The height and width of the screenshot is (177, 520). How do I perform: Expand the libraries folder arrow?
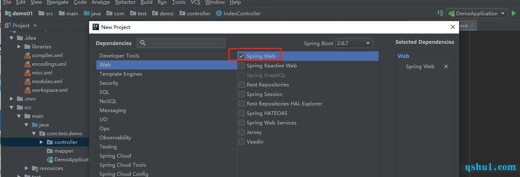[19, 47]
